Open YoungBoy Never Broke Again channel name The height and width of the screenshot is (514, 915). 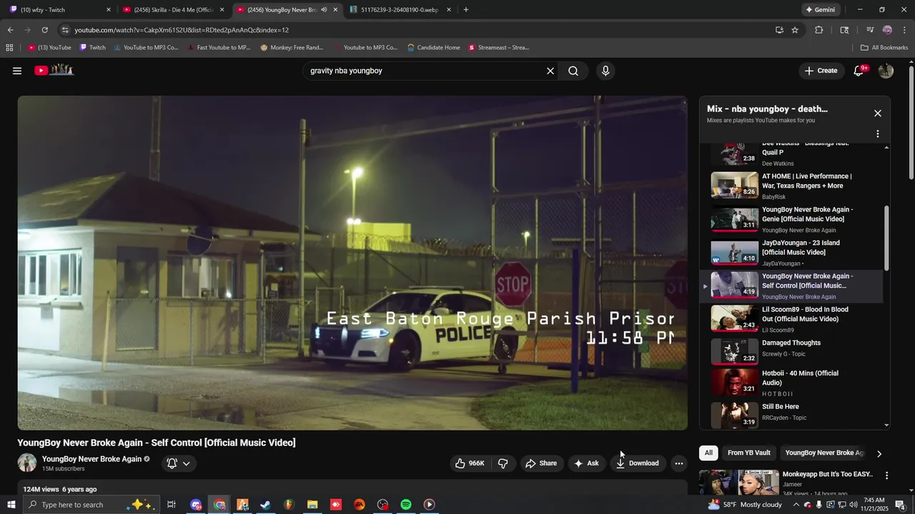[91, 459]
